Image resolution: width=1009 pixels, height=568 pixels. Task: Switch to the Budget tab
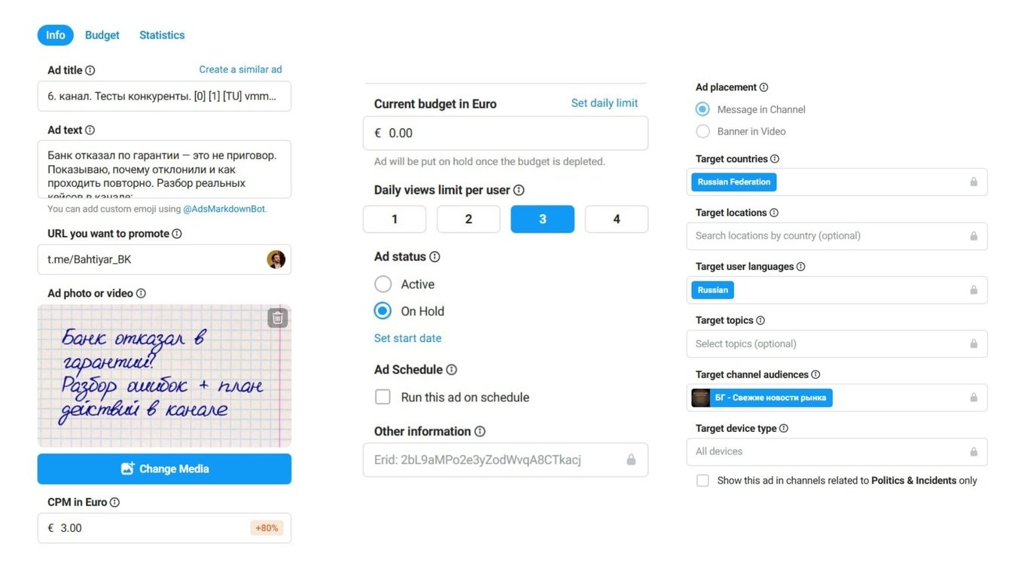click(102, 35)
